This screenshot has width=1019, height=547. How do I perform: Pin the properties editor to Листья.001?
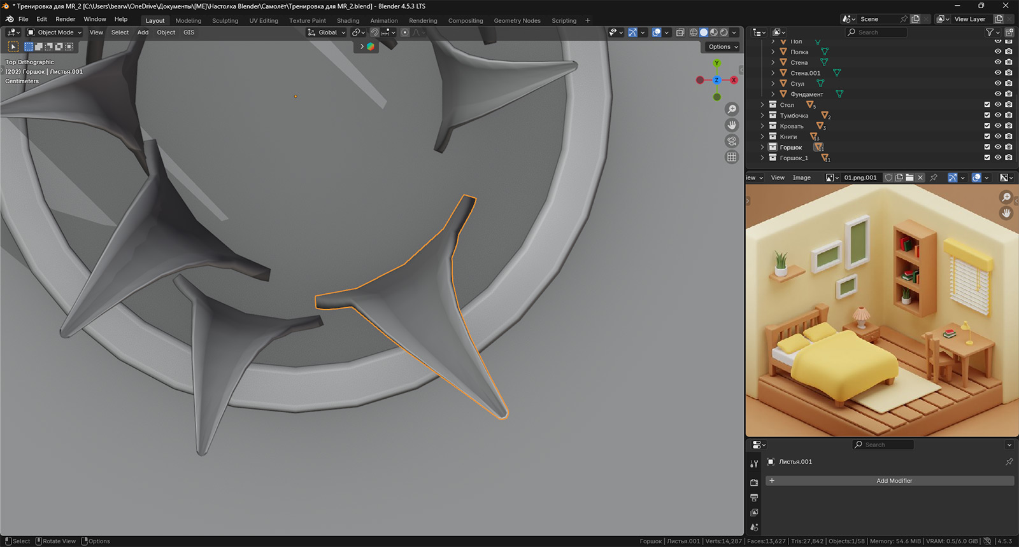[1009, 462]
